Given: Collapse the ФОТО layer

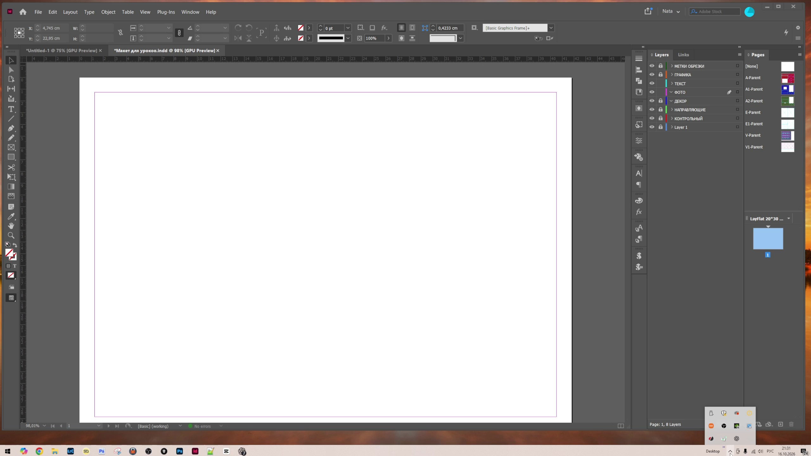Looking at the screenshot, I should click(671, 92).
